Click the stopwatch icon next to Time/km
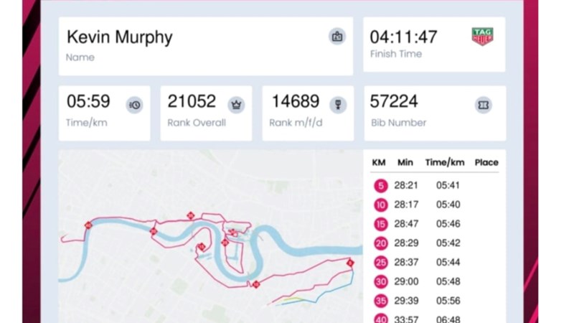 click(x=135, y=105)
